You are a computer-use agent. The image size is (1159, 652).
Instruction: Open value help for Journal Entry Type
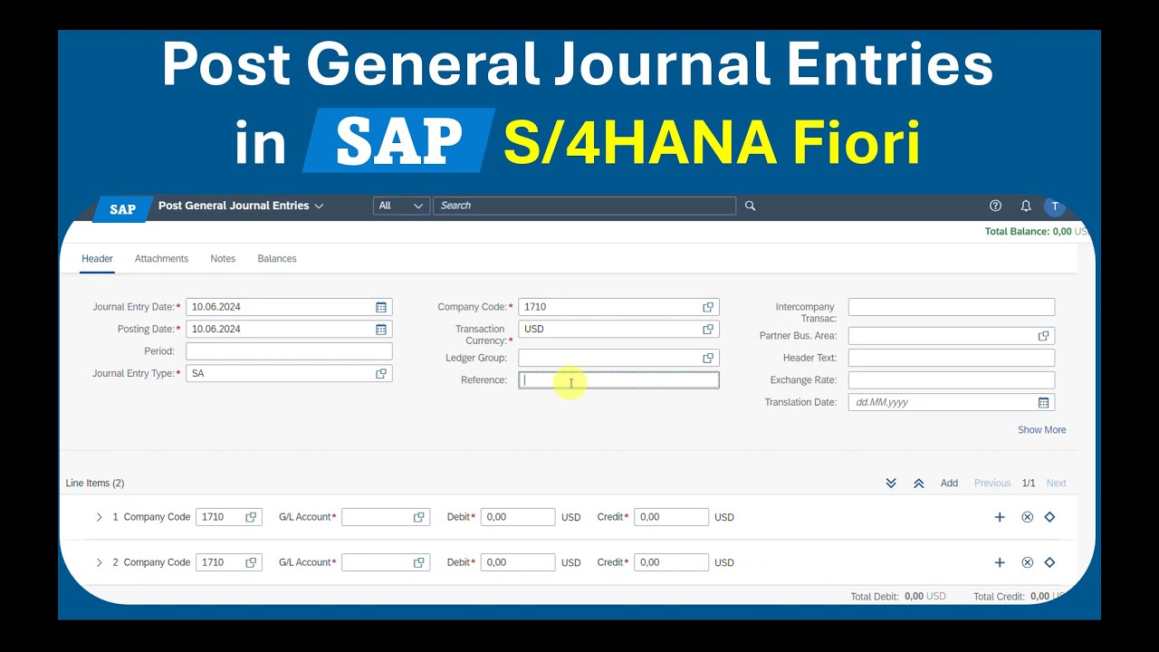click(x=381, y=373)
